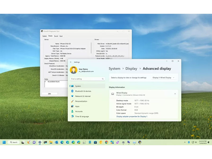212x159 pixels.
Task: Open the System category in Settings sidebar
Action: (87, 86)
